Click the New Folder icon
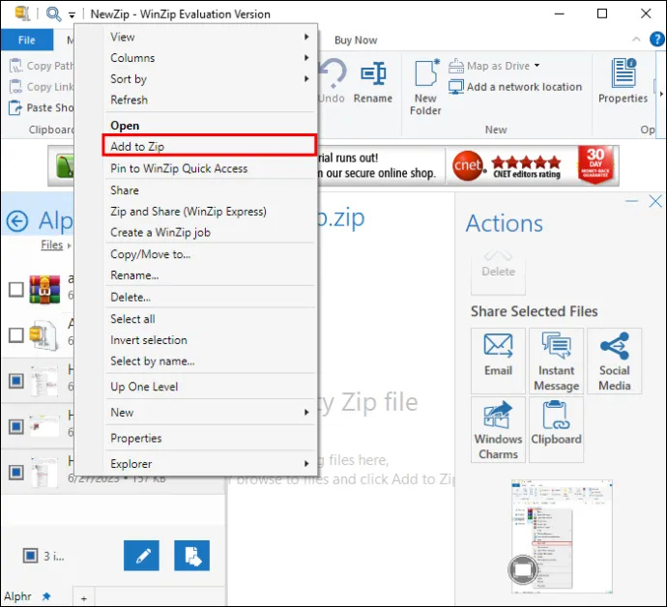Image resolution: width=667 pixels, height=607 pixels. [426, 72]
